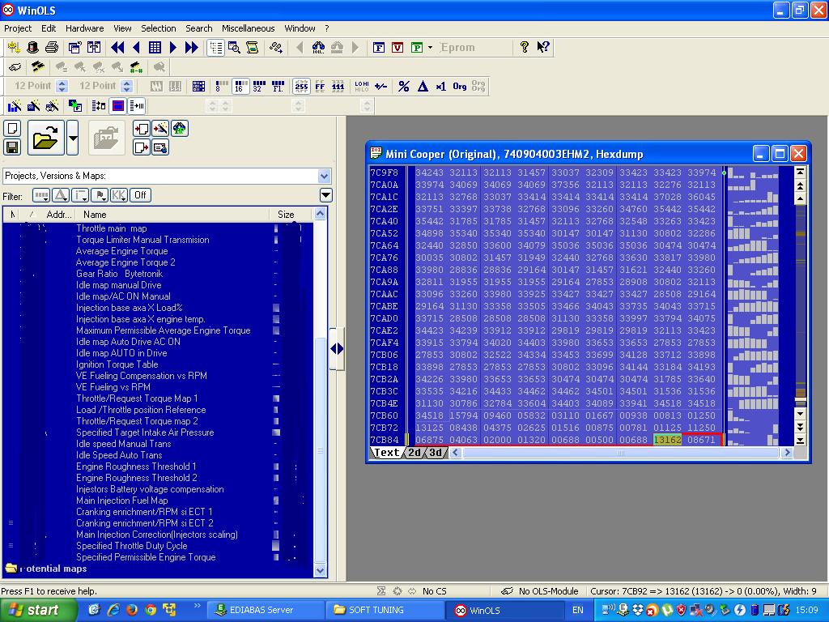Open the Hardware menu

84,28
